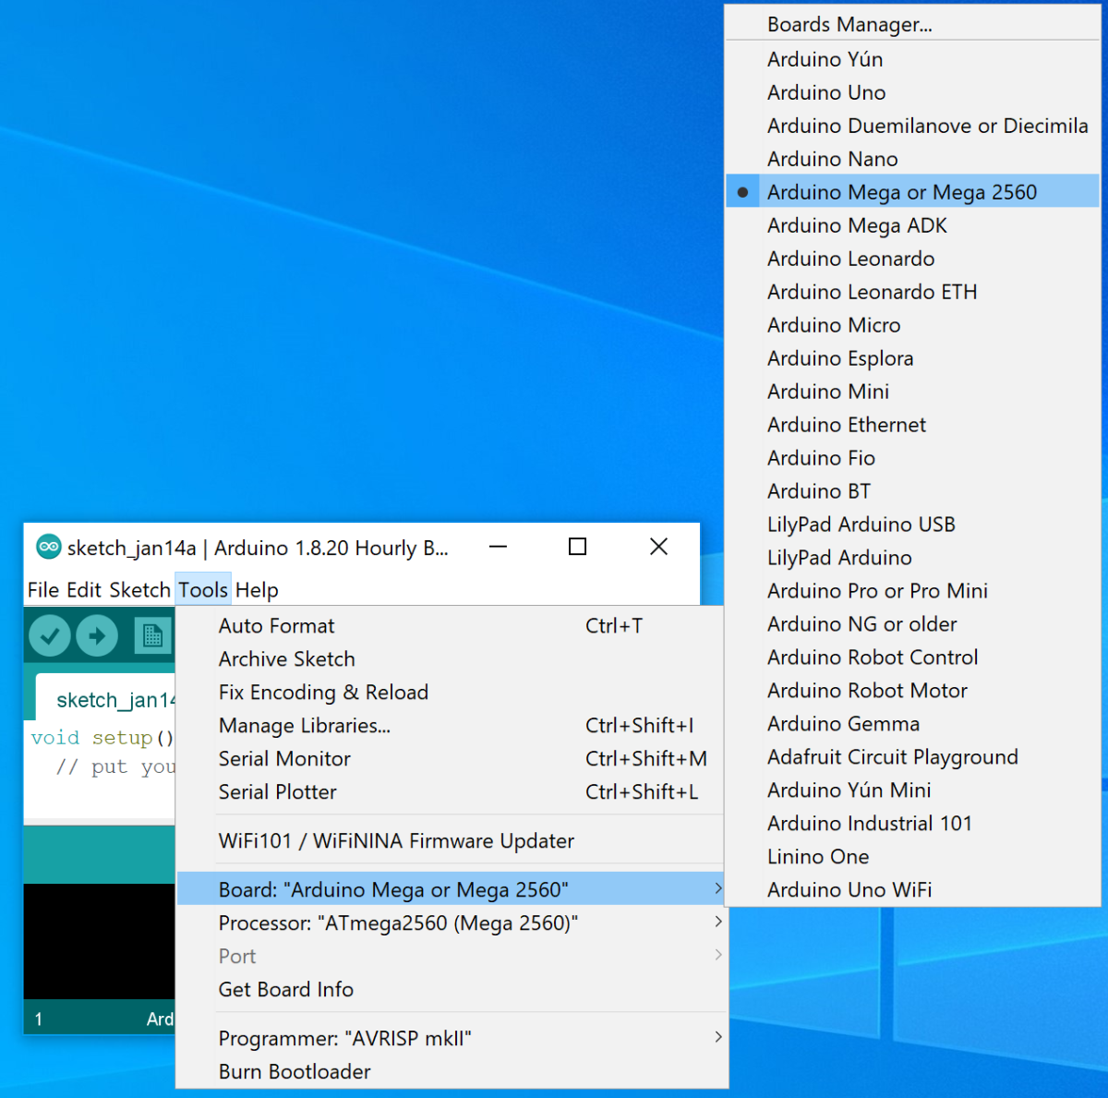Choose Archive Sketch
Image resolution: width=1108 pixels, height=1098 pixels.
tap(452, 658)
